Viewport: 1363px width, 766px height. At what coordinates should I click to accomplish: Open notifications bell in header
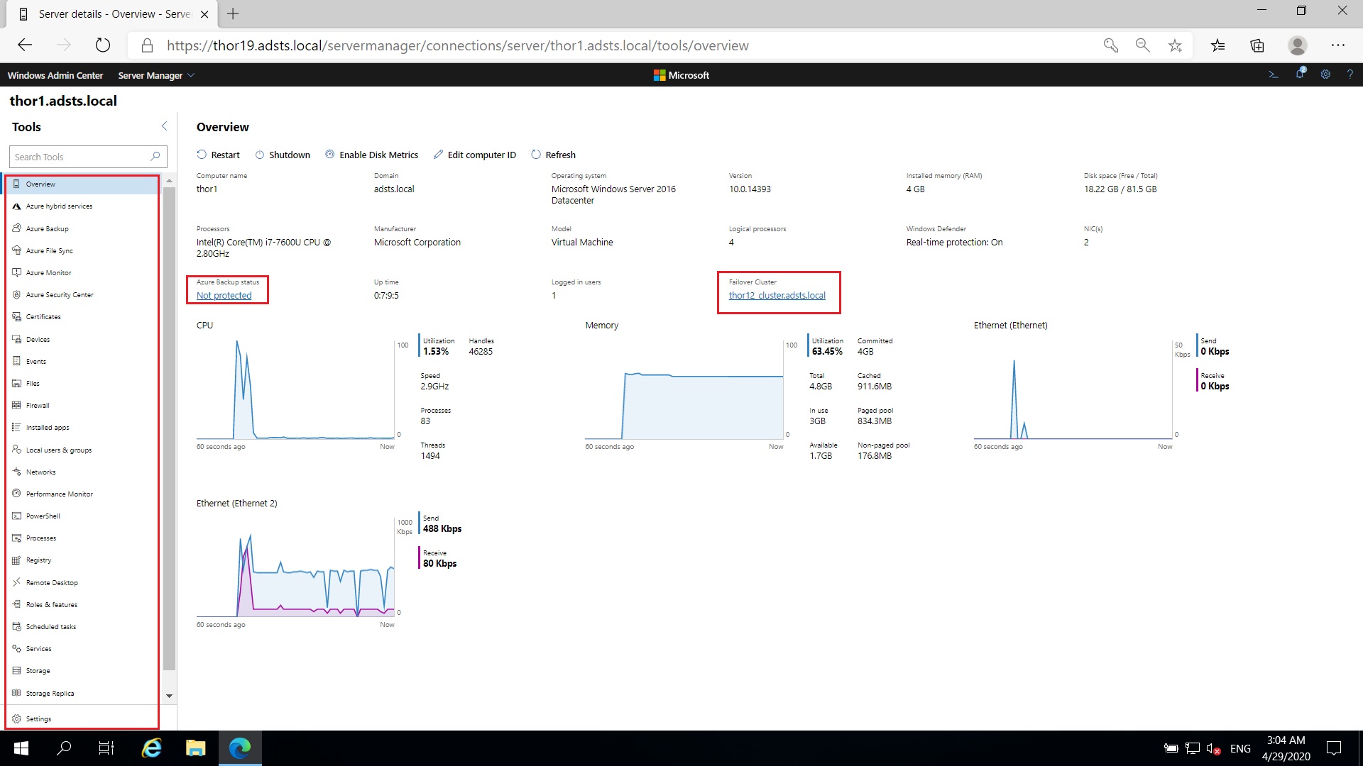(x=1300, y=74)
